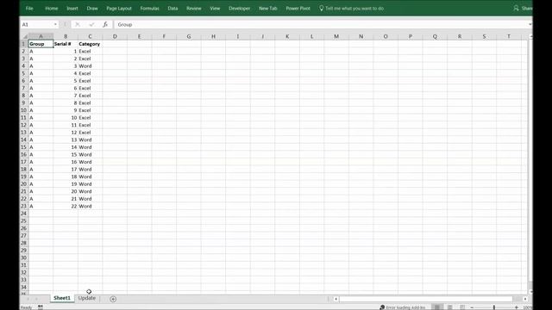
Task: Expand the formula bar with chevron
Action: (530, 24)
